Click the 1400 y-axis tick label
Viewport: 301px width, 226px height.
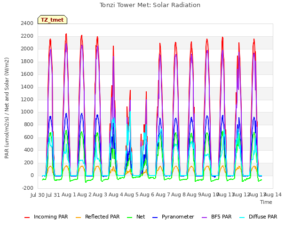(x=27, y=87)
